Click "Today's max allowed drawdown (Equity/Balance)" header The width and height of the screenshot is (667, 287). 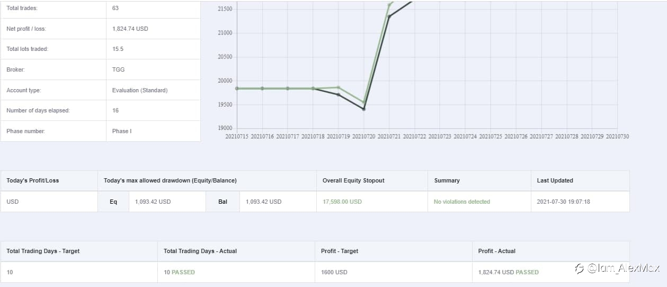(x=170, y=180)
